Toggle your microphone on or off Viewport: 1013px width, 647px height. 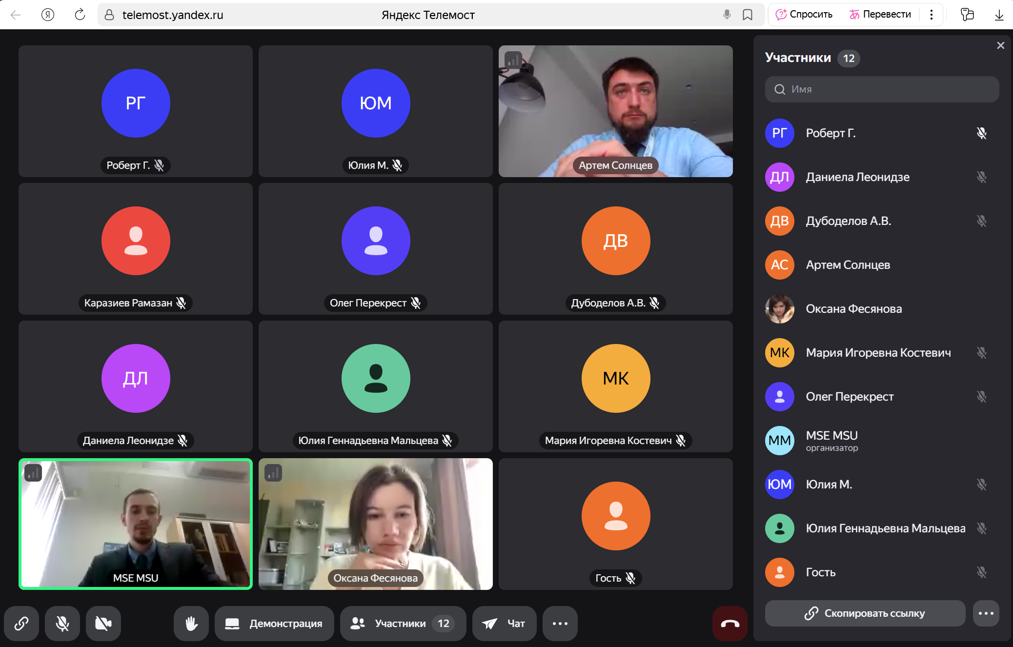(62, 623)
